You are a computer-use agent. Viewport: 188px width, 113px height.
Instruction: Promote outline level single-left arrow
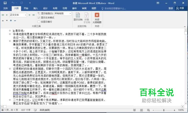click(7, 15)
